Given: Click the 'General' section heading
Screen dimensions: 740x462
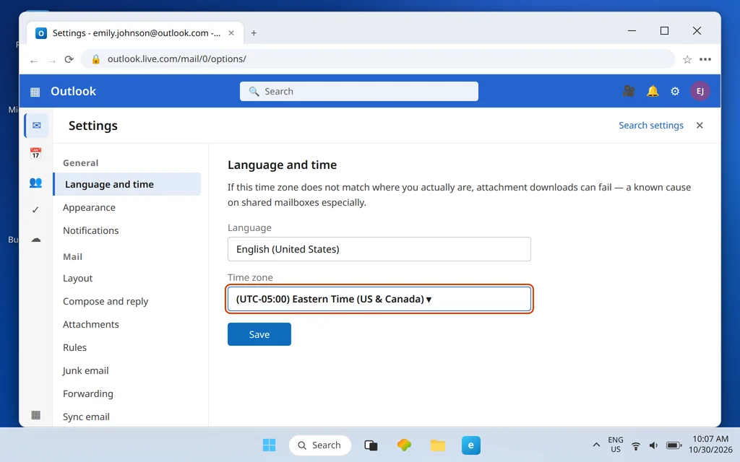Looking at the screenshot, I should pyautogui.click(x=81, y=163).
